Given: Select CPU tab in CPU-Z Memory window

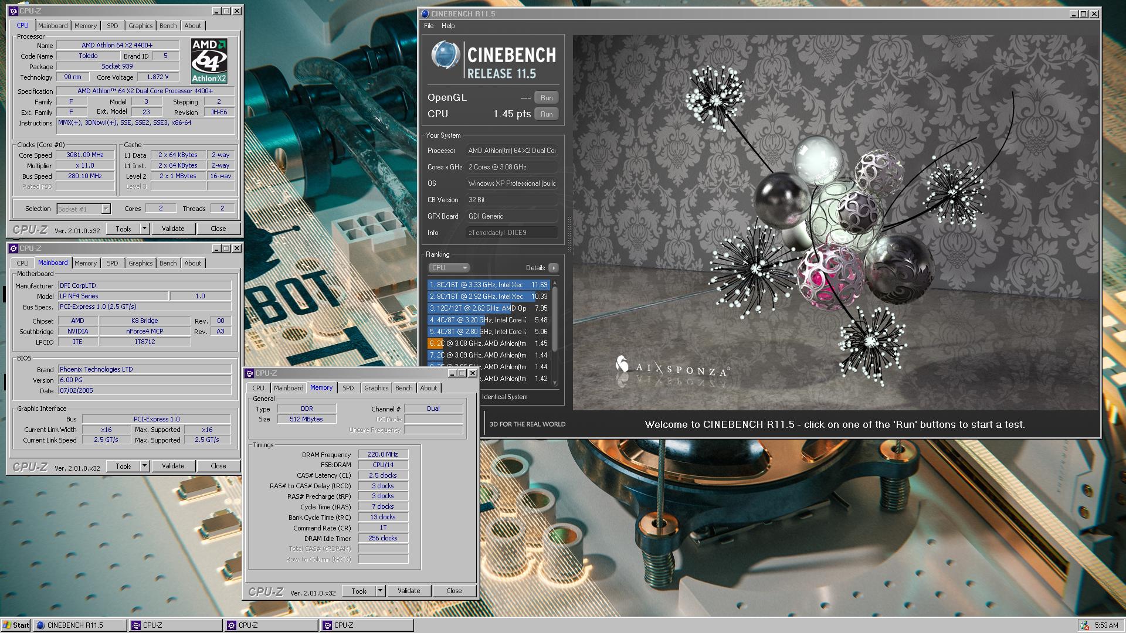Looking at the screenshot, I should (x=259, y=388).
